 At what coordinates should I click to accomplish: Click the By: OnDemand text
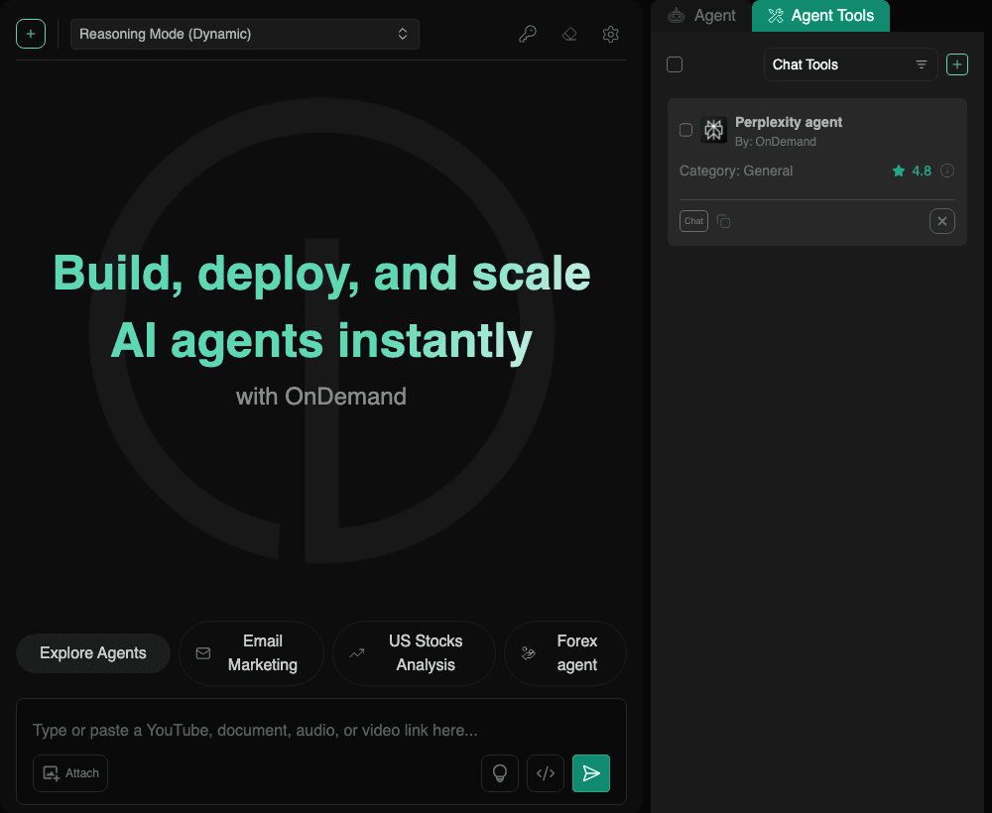pyautogui.click(x=775, y=142)
